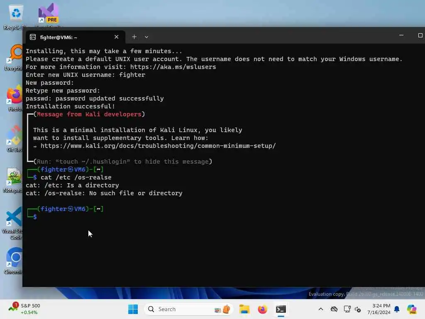425x319 pixels.
Task: Click the cloud sync off tray icon
Action: pyautogui.click(x=334, y=309)
